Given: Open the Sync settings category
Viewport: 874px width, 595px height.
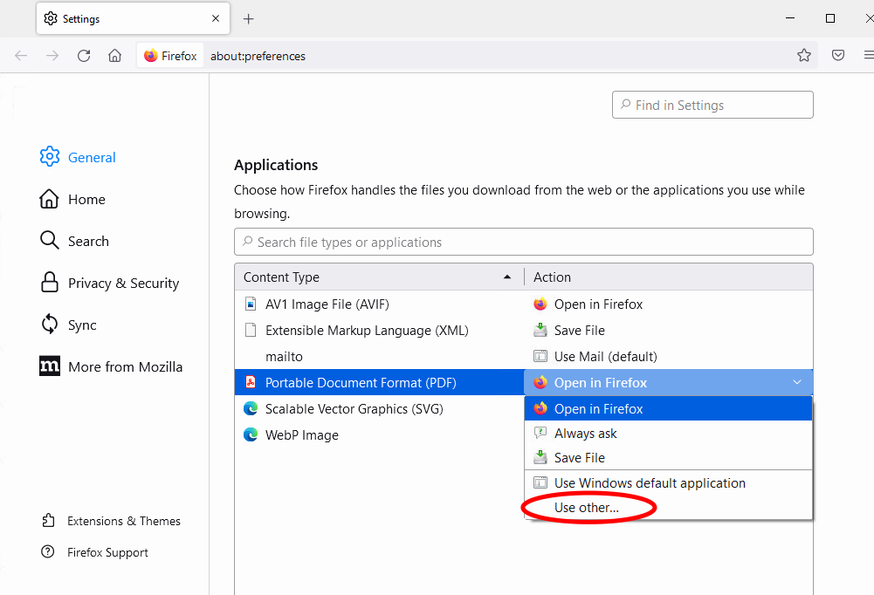Looking at the screenshot, I should (x=82, y=325).
